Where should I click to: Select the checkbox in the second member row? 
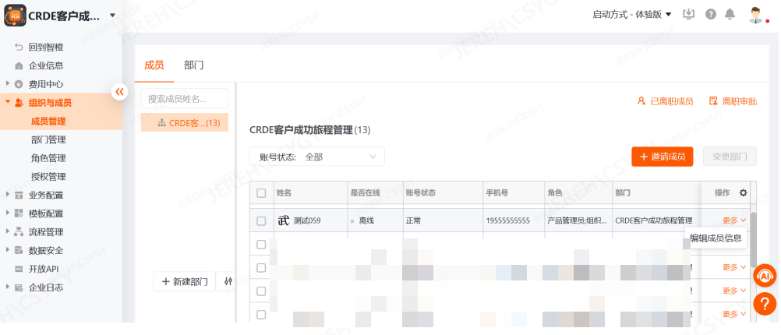click(261, 245)
